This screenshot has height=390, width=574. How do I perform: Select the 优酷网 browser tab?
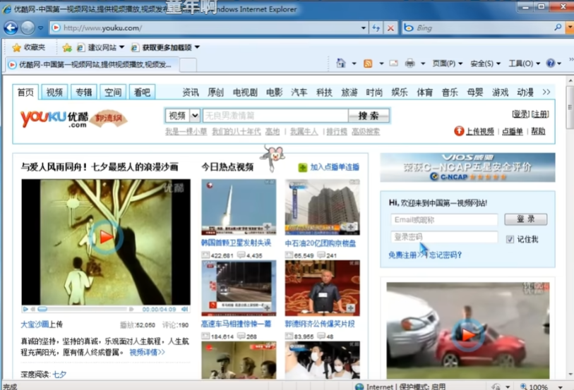click(92, 65)
